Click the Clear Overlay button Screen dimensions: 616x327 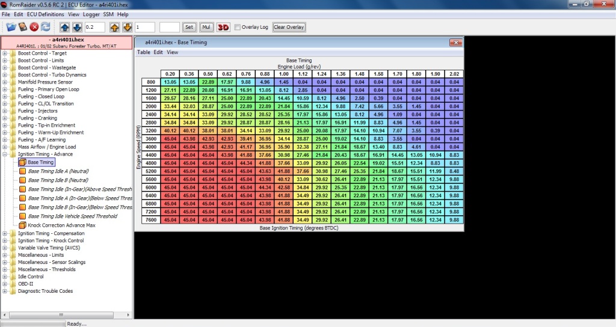289,27
